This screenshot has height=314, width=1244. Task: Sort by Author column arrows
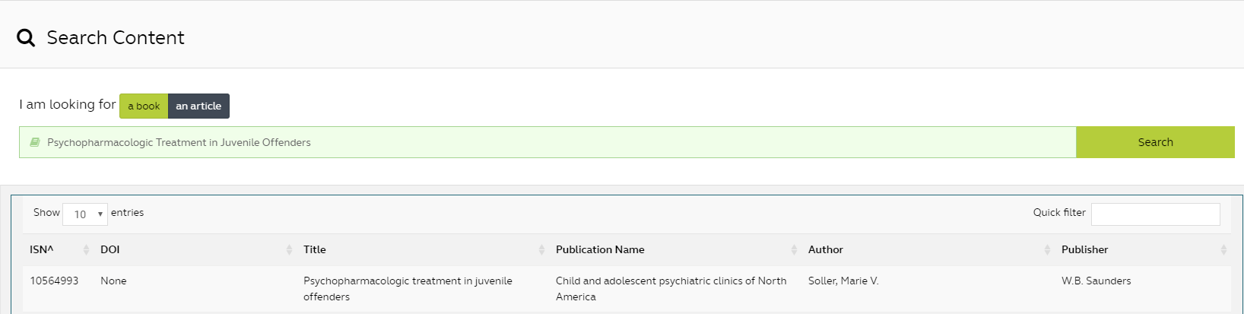[x=1047, y=249]
